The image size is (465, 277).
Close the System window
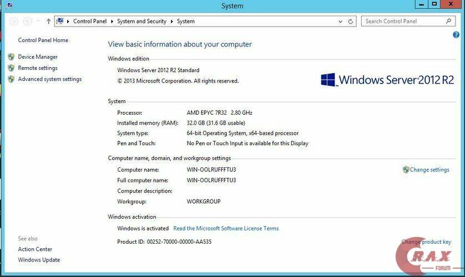[451, 4]
